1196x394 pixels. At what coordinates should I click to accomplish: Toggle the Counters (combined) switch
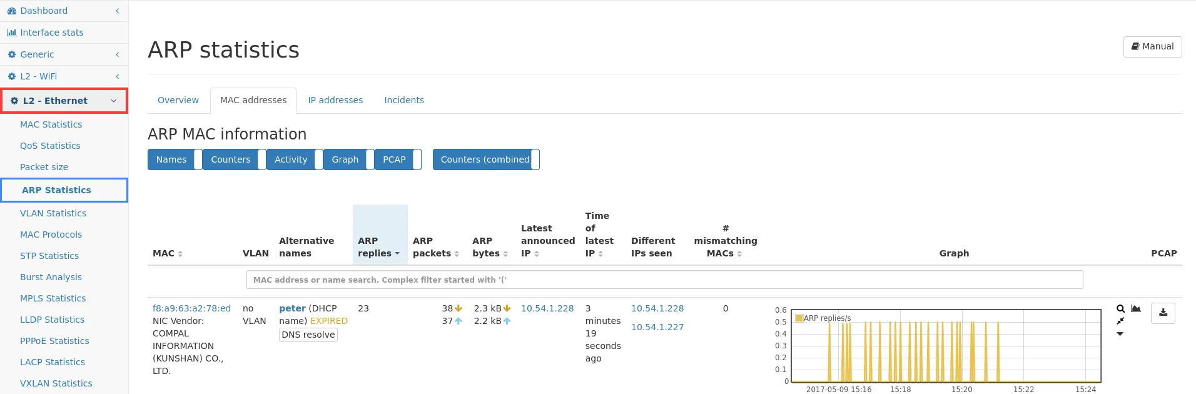coord(535,159)
